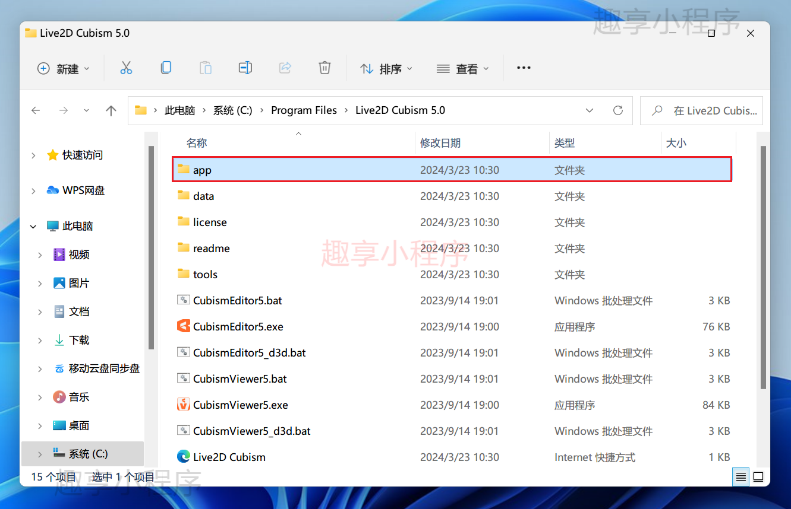Select the readme folder name
This screenshot has width=791, height=509.
(212, 248)
